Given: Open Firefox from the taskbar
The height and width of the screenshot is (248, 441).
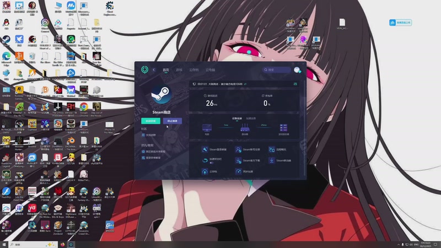Looking at the screenshot, I should tap(62, 245).
